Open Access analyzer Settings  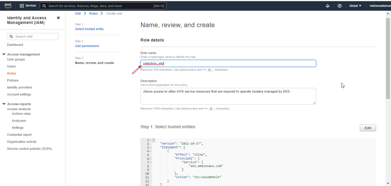point(17,128)
